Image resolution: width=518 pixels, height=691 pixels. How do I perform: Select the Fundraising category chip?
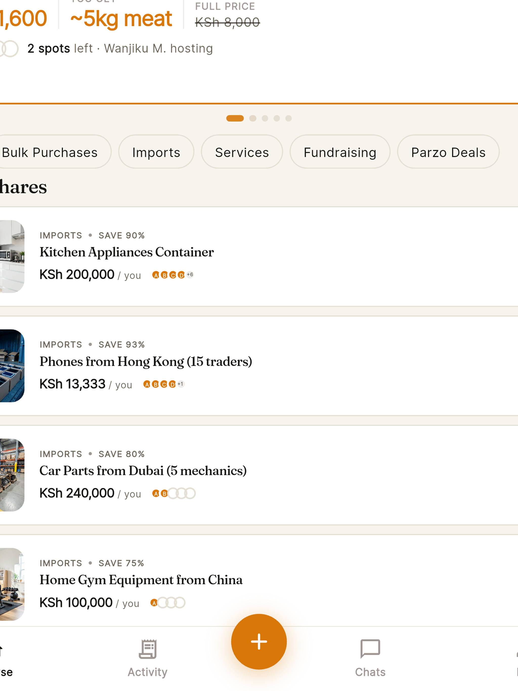340,152
